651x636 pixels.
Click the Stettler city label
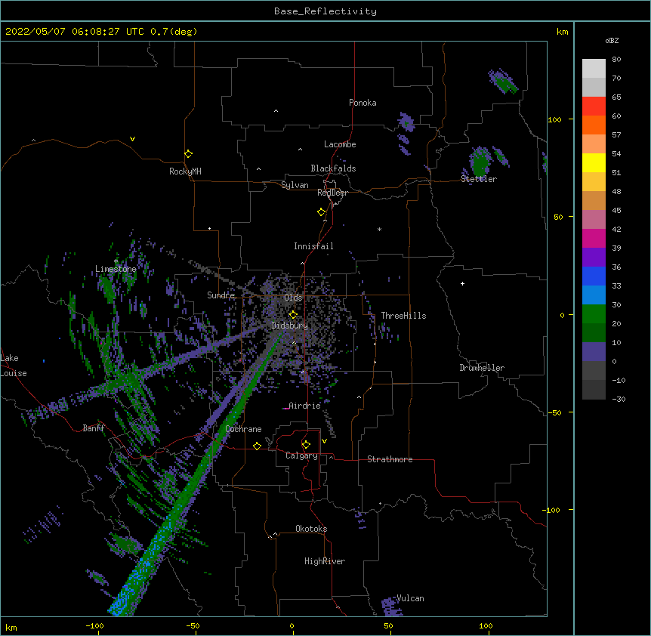479,179
